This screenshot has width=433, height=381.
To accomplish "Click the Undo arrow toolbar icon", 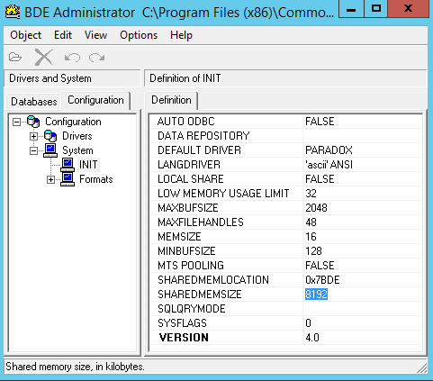I will (72, 58).
